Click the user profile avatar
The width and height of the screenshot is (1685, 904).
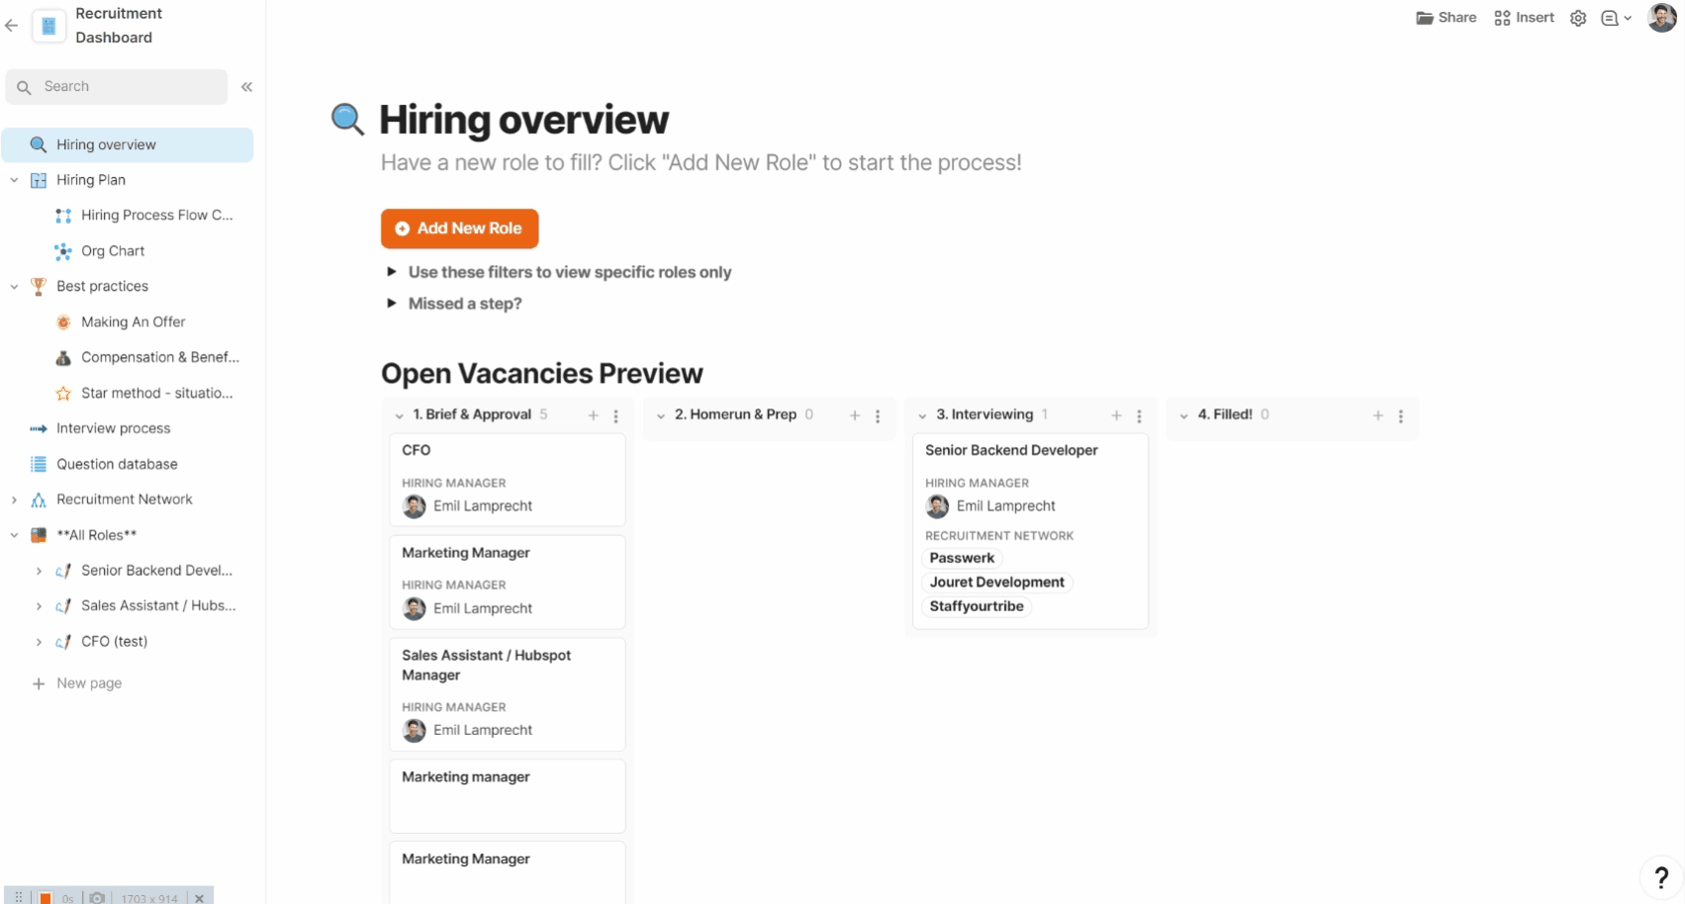tap(1661, 18)
